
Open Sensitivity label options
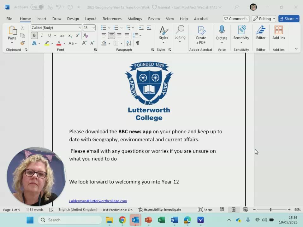(x=241, y=35)
